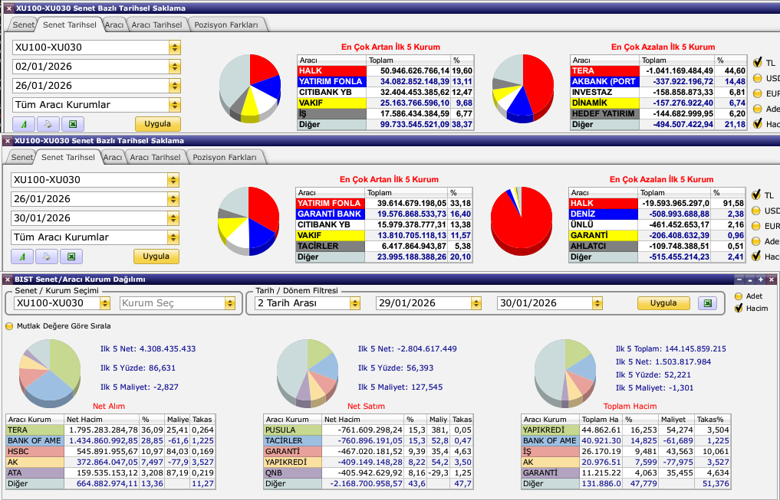This screenshot has width=780, height=500.
Task: Expand the 2 Tarih Arası period filter dropdown
Action: [354, 303]
